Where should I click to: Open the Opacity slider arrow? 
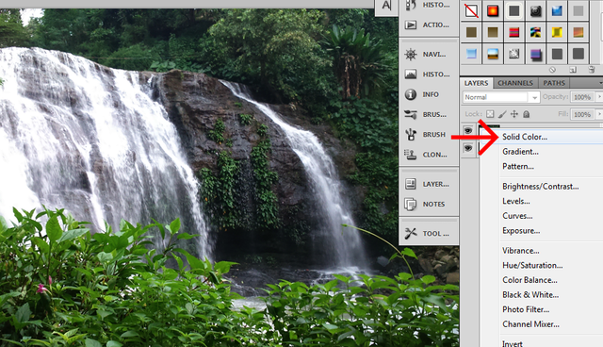click(x=599, y=97)
